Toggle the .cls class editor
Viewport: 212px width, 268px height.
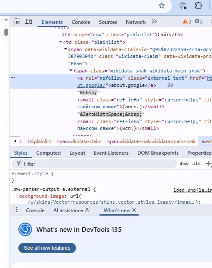click(x=196, y=164)
